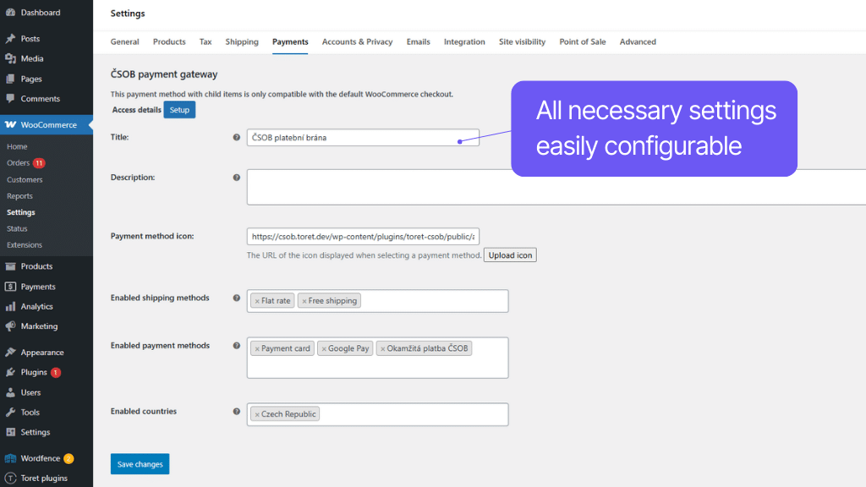Viewport: 866px width, 487px height.
Task: Click the Users person icon
Action: coord(10,392)
